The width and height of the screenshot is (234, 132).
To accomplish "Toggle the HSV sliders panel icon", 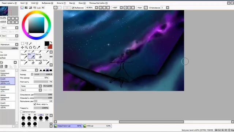I will point(30,8).
